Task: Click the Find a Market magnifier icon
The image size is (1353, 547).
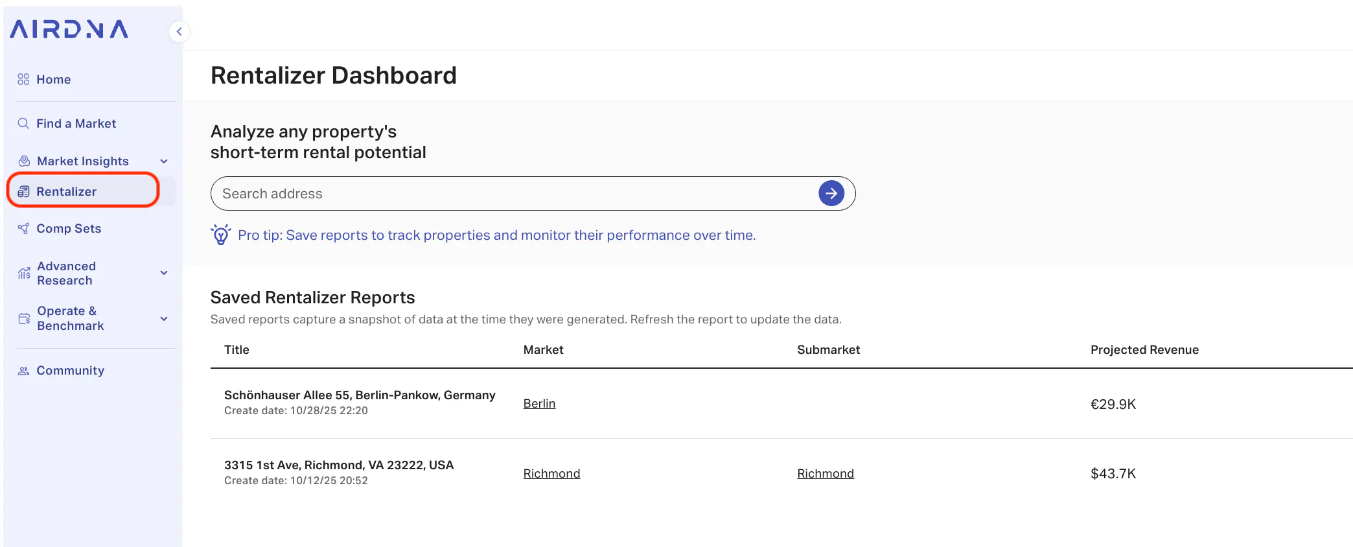Action: click(23, 123)
